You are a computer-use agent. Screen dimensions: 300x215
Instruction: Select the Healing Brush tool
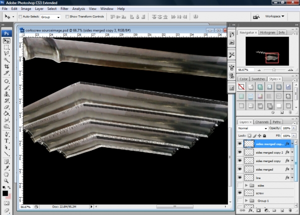(6, 81)
